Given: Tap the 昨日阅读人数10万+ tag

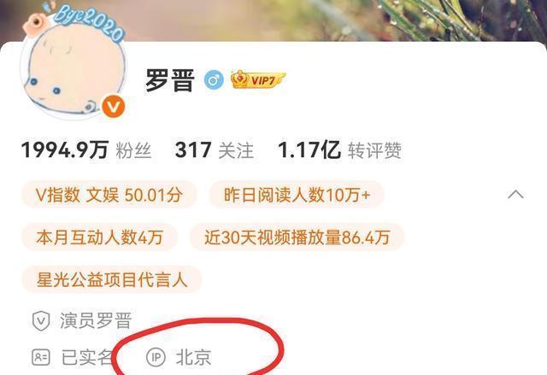Looking at the screenshot, I should pos(297,195).
